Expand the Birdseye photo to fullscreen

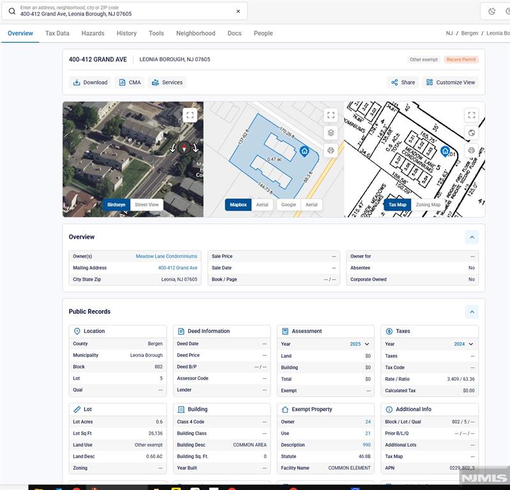pyautogui.click(x=190, y=115)
